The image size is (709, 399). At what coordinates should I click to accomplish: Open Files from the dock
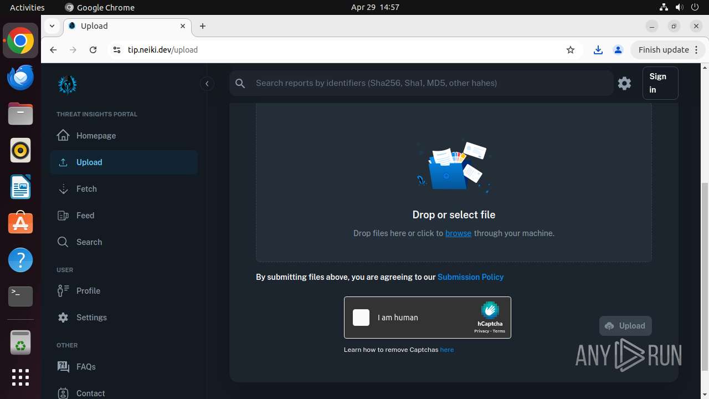click(20, 114)
